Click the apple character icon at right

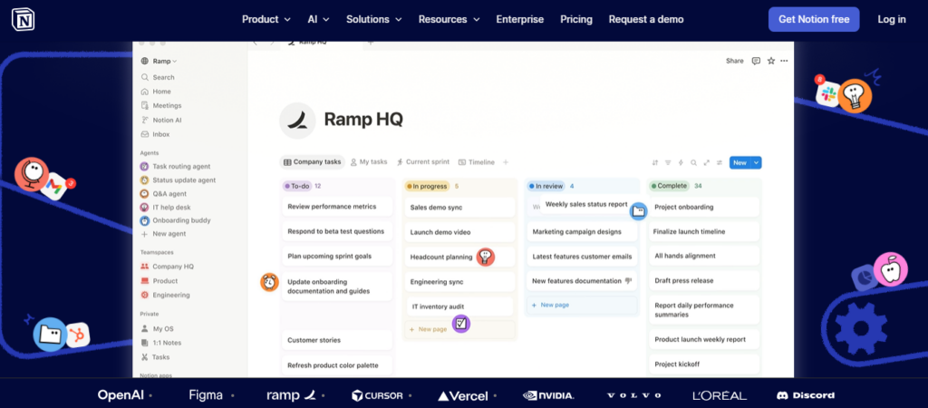pos(890,269)
